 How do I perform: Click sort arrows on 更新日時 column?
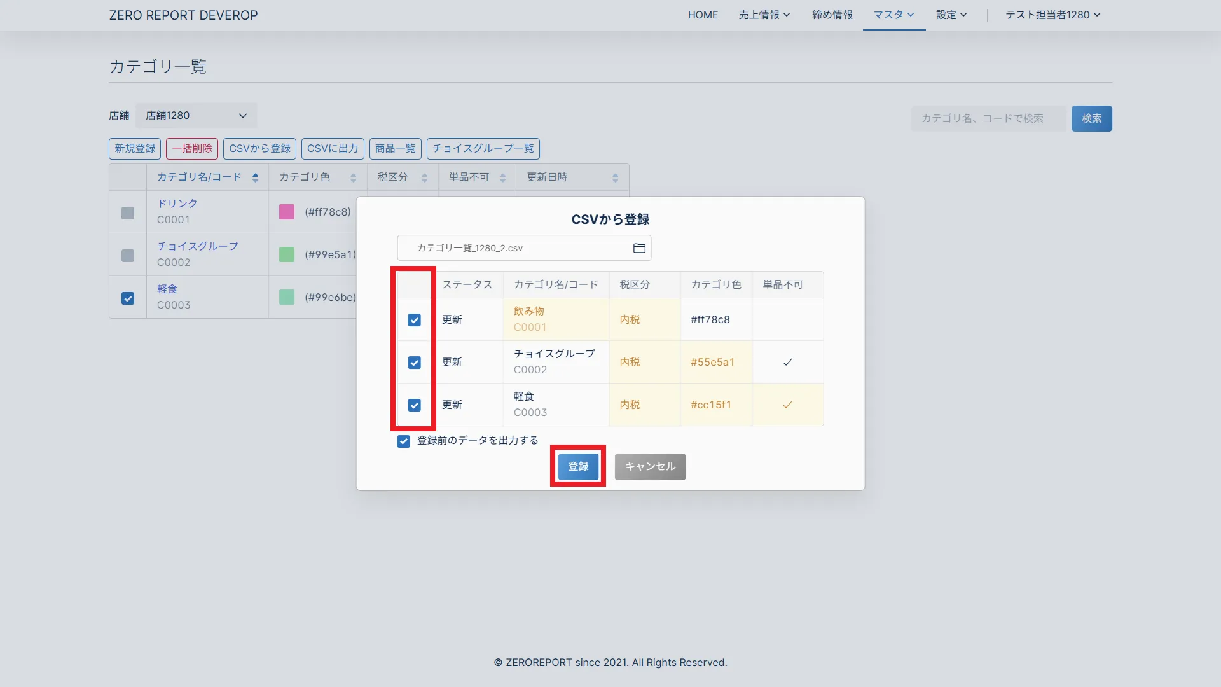[x=615, y=177]
